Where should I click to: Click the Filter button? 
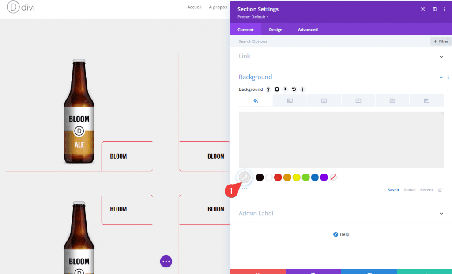point(441,41)
